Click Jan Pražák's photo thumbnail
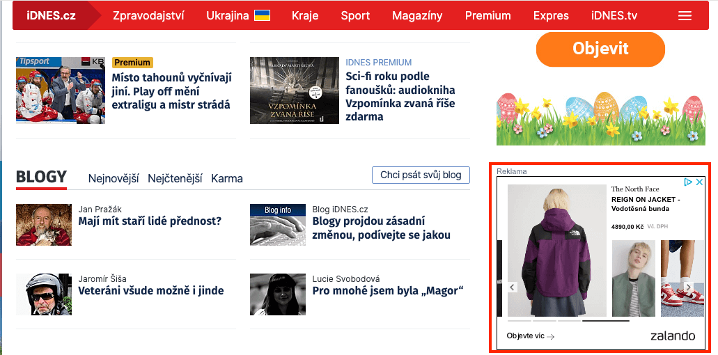Screen dimensions: 718x355 (44, 225)
